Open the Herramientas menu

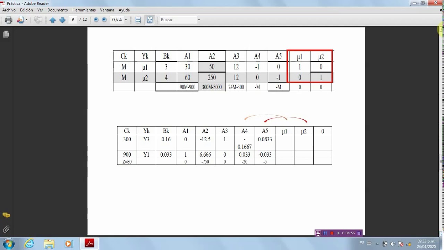84,10
